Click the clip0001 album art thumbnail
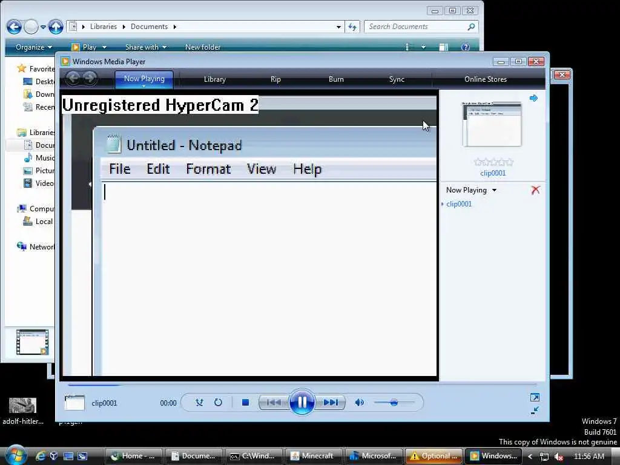This screenshot has height=465, width=620. [492, 124]
